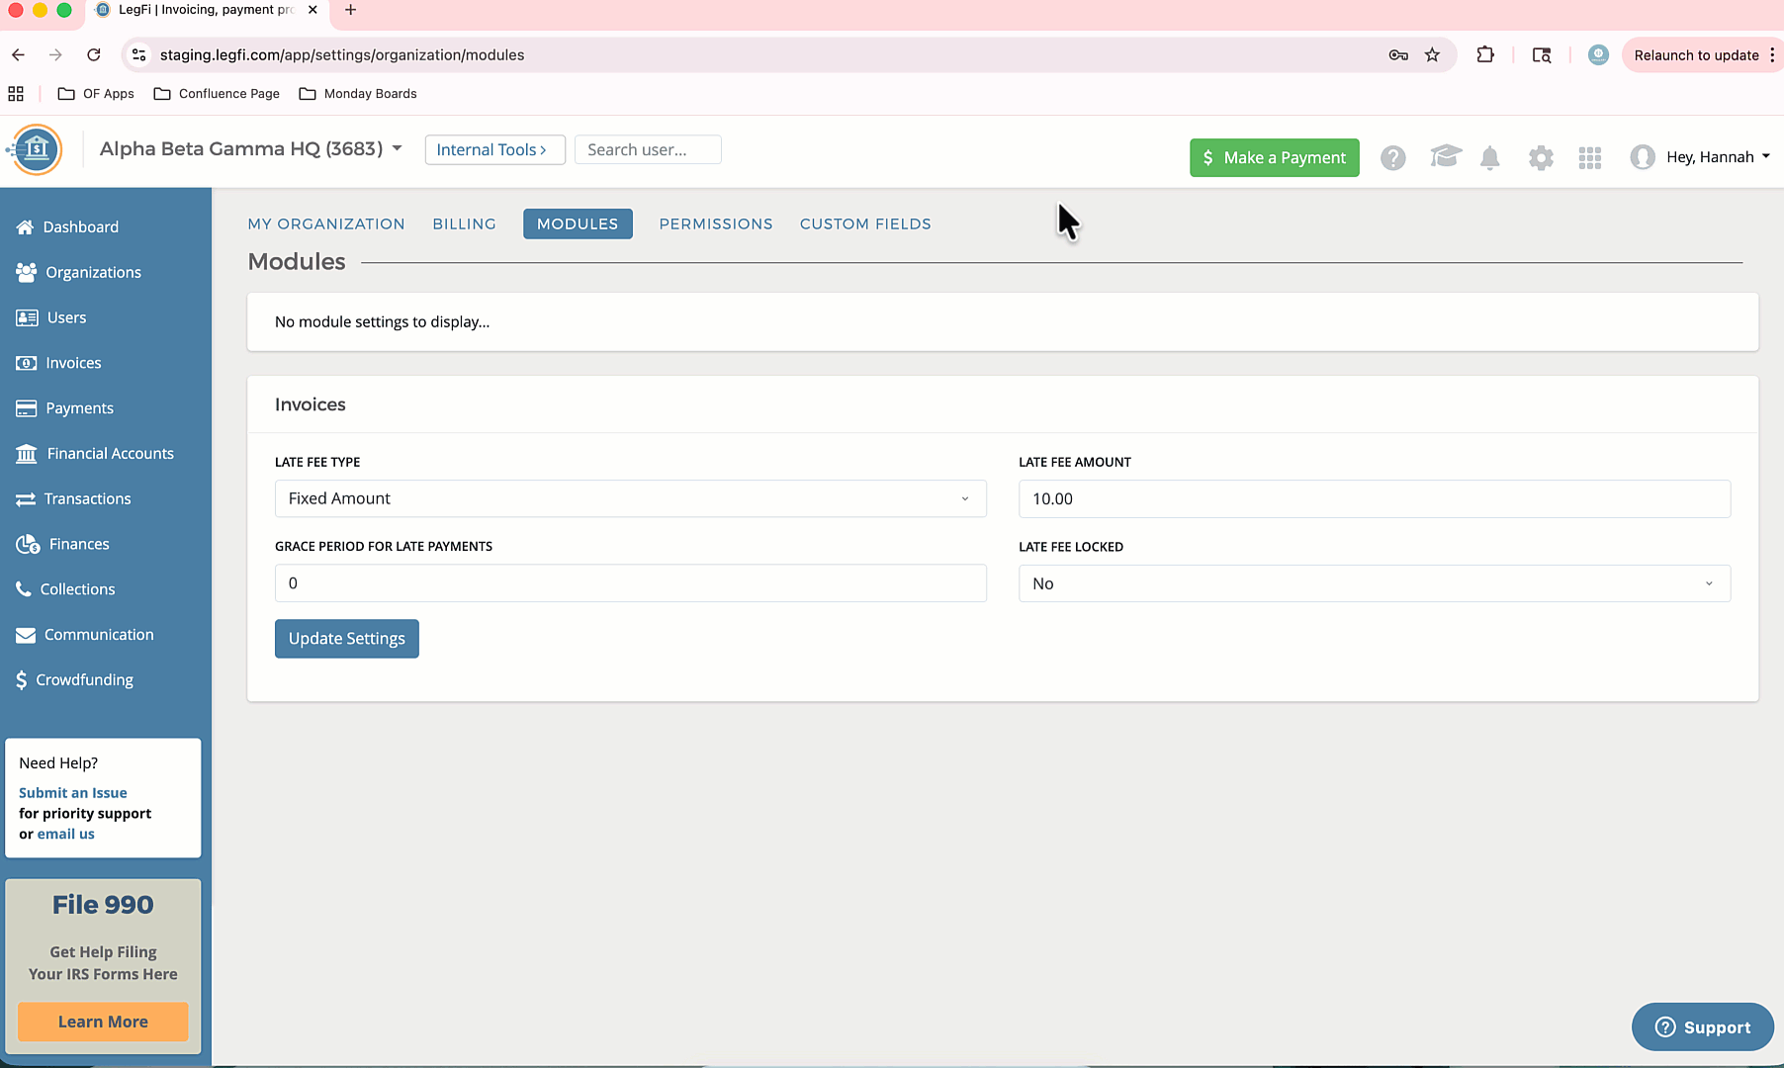The width and height of the screenshot is (1784, 1068).
Task: Click the help question mark icon
Action: pos(1392,158)
